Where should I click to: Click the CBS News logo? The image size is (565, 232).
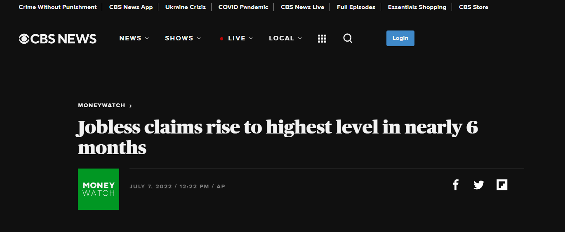[x=58, y=39]
